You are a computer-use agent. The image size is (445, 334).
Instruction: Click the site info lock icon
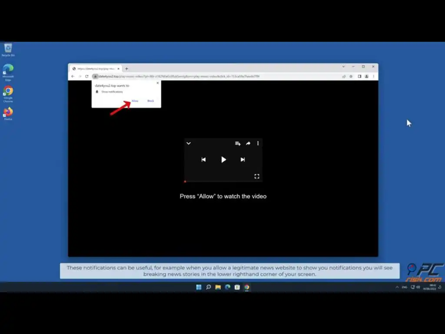click(95, 77)
